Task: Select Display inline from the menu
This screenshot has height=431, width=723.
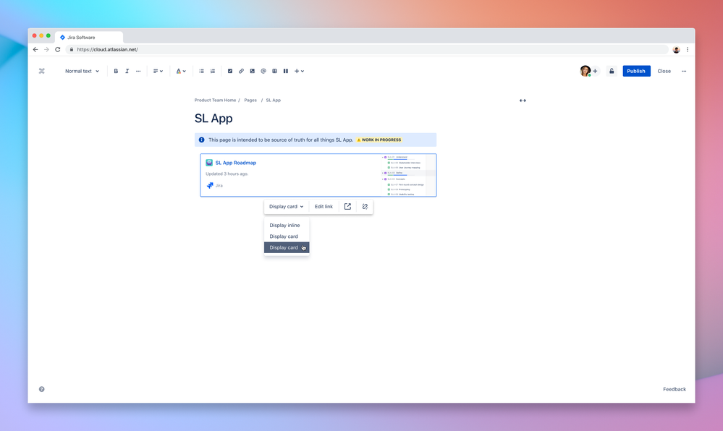Action: 285,225
